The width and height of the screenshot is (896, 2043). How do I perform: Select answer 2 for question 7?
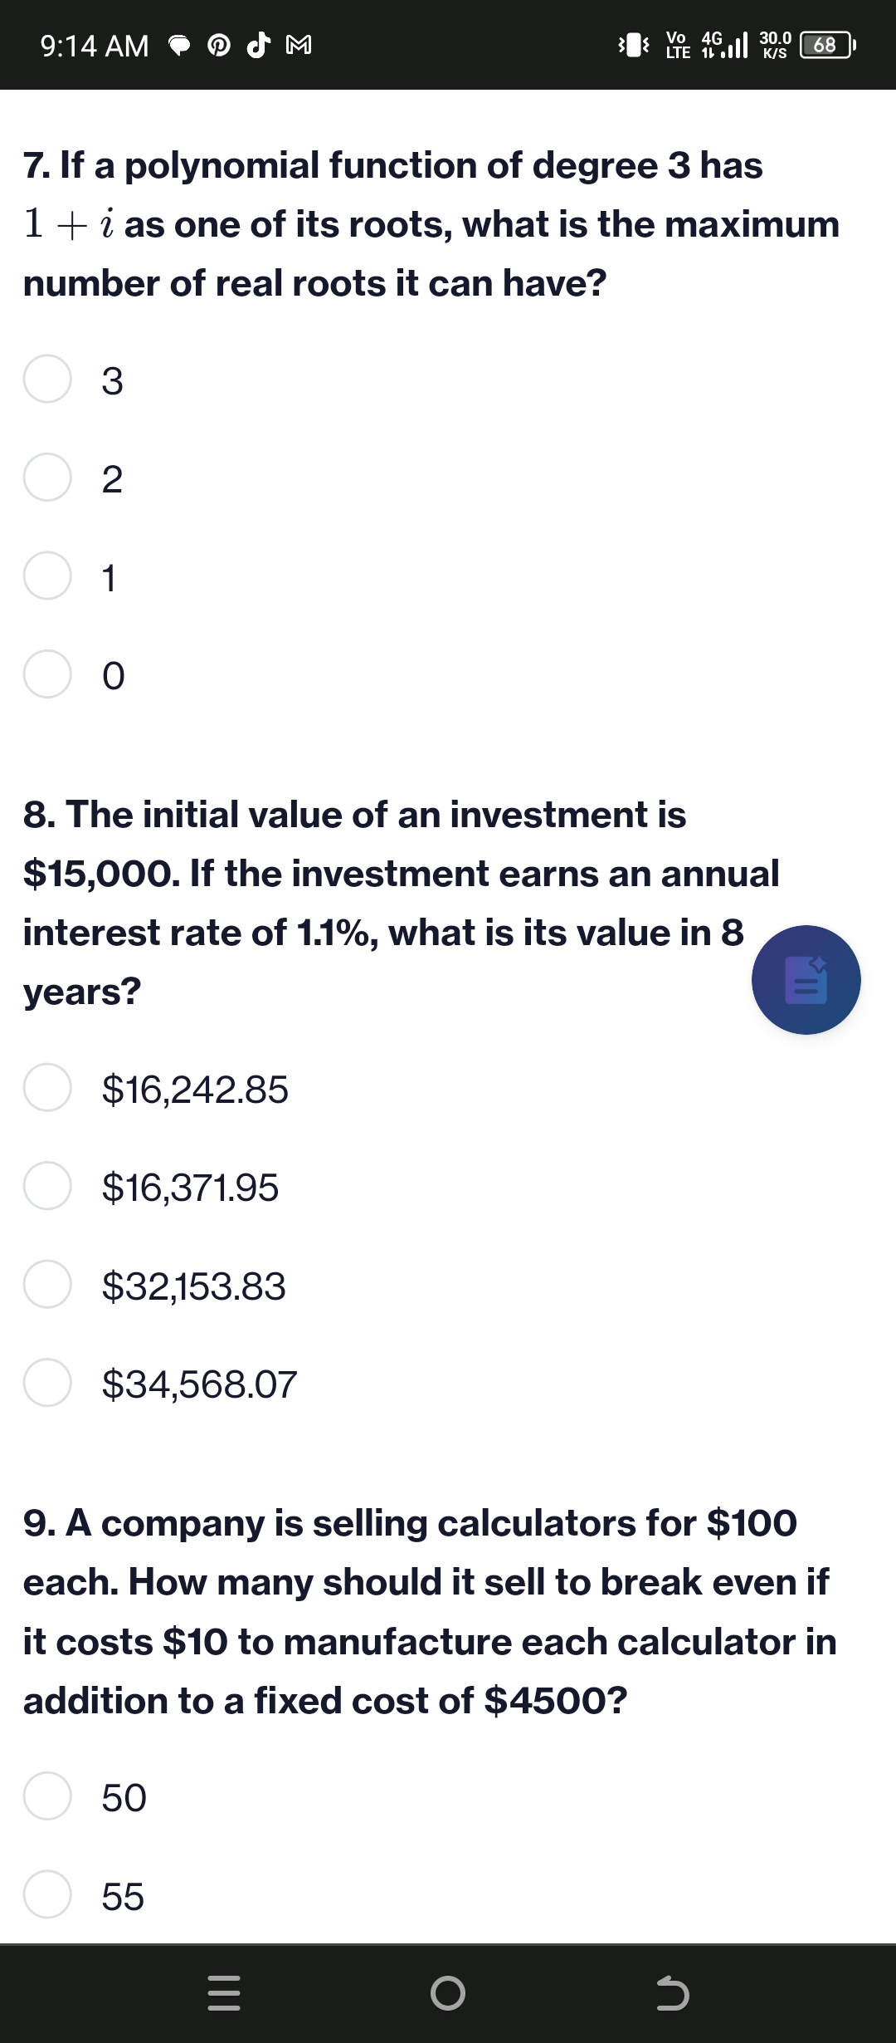click(47, 478)
